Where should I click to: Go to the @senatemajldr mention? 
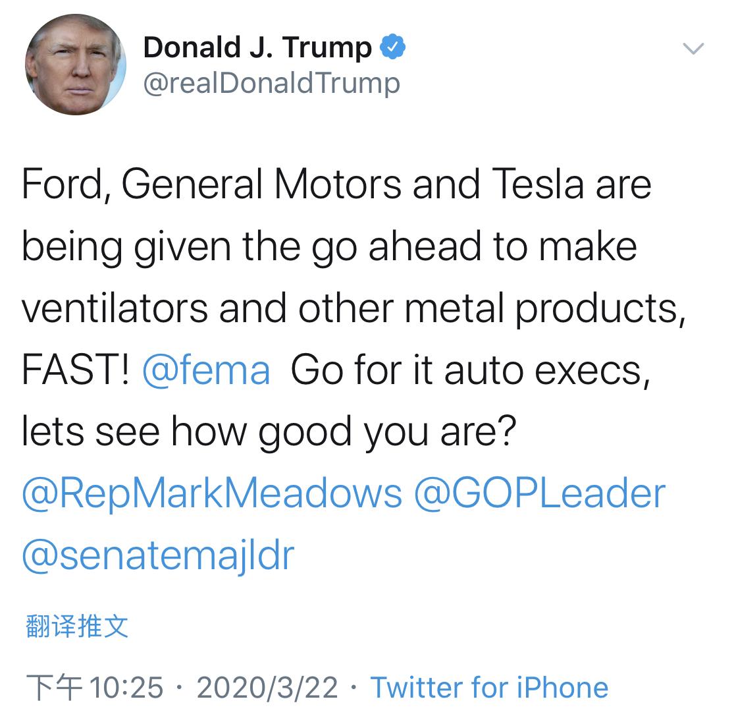(158, 555)
